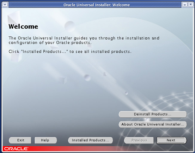This screenshot has height=153, width=195.
Task: Click the 'The Oracle Universal Installer guides you' paragraph
Action: click(x=84, y=40)
